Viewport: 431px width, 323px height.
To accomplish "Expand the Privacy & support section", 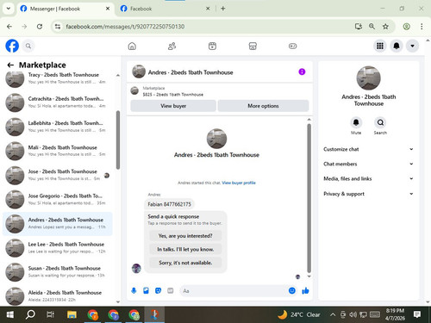I will coord(369,194).
